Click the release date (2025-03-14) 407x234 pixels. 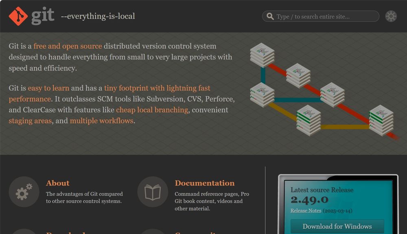(x=337, y=211)
